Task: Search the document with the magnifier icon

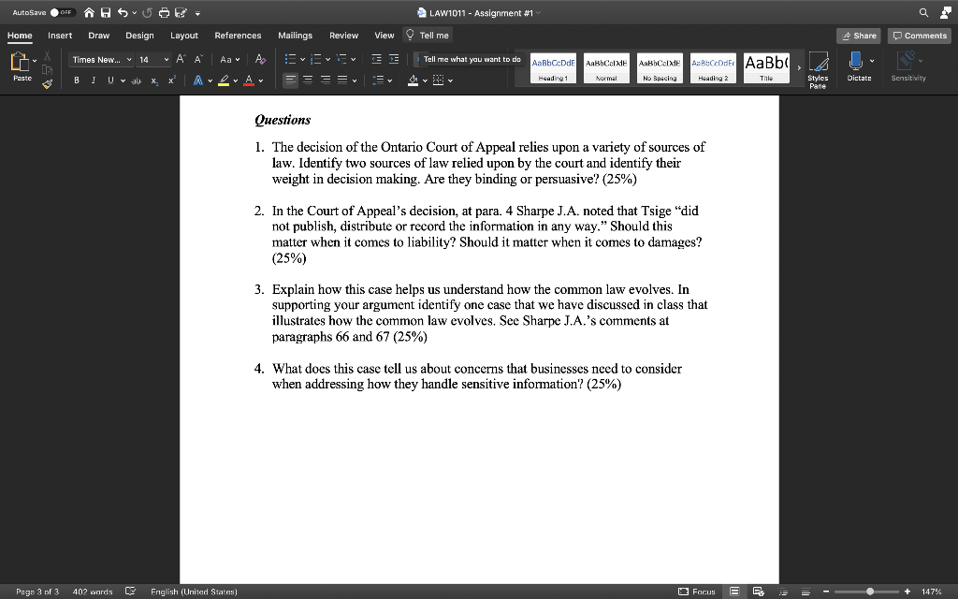Action: 923,12
